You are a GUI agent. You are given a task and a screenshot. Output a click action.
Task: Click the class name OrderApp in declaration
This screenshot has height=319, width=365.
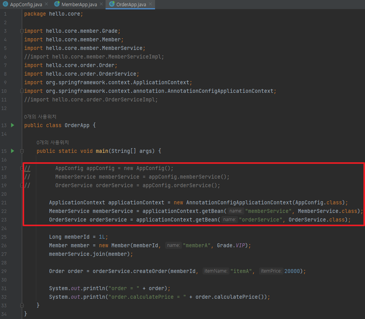tap(77, 125)
